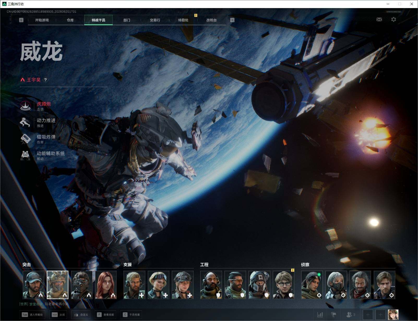Click the player avatar with glasses

pos(393,314)
